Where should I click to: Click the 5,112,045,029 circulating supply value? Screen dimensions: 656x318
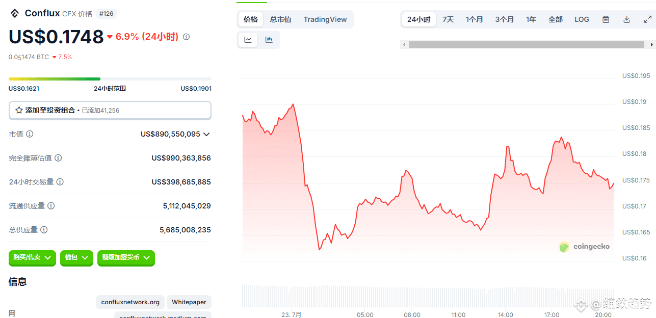[x=187, y=206]
